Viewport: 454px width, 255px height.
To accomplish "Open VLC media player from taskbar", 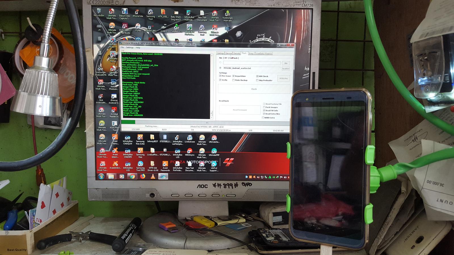I will (x=153, y=177).
